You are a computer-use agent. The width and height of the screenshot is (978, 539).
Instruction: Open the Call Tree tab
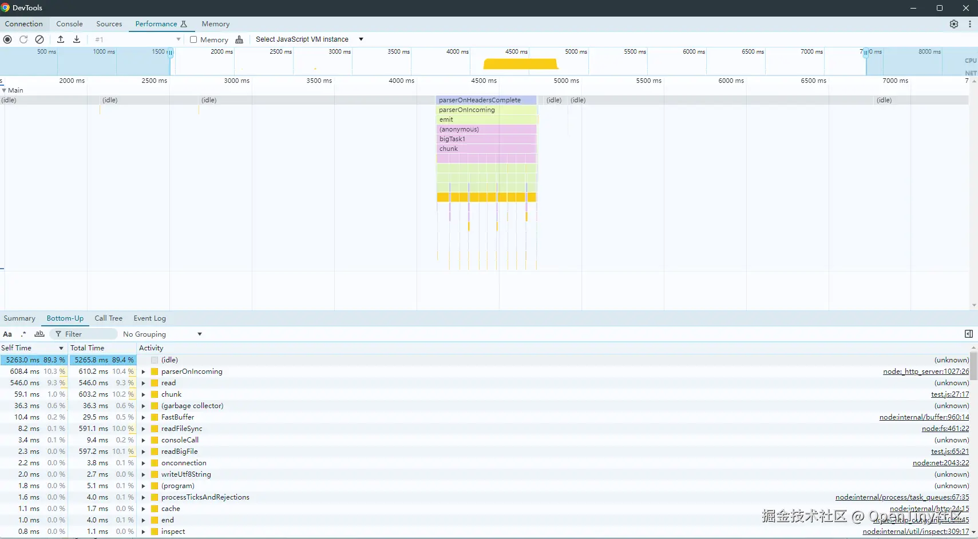[109, 318]
